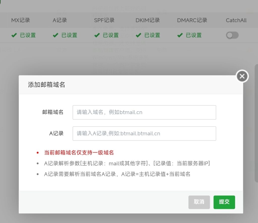Focus the 邮箱域名 domain input field
Image resolution: width=258 pixels, height=223 pixels.
pyautogui.click(x=144, y=112)
